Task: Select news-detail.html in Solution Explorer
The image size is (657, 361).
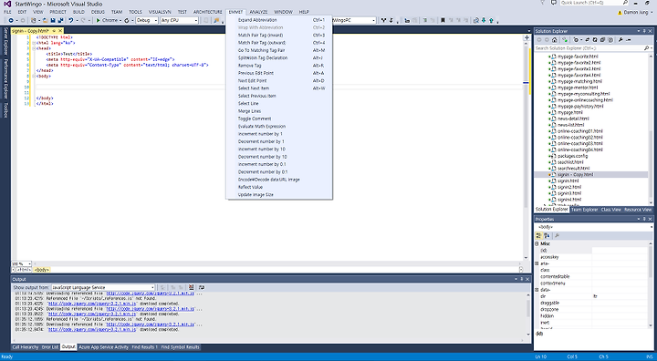Action: point(573,119)
